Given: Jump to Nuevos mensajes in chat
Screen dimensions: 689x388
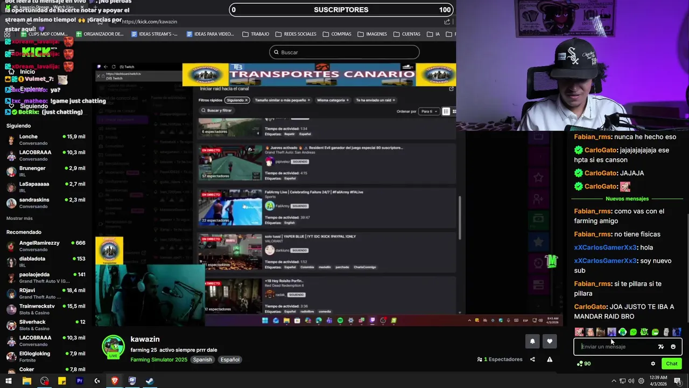Looking at the screenshot, I should [627, 199].
